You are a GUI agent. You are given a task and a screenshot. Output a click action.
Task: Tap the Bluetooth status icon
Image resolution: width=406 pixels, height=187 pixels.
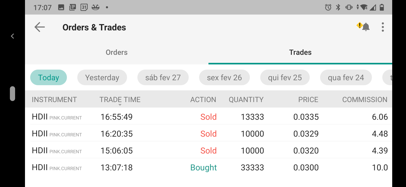tap(338, 7)
